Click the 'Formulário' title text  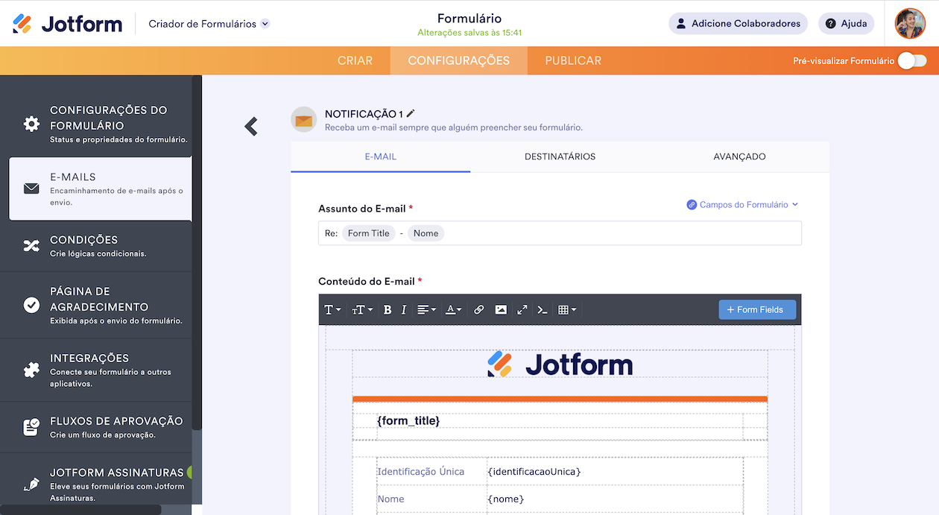(x=469, y=18)
